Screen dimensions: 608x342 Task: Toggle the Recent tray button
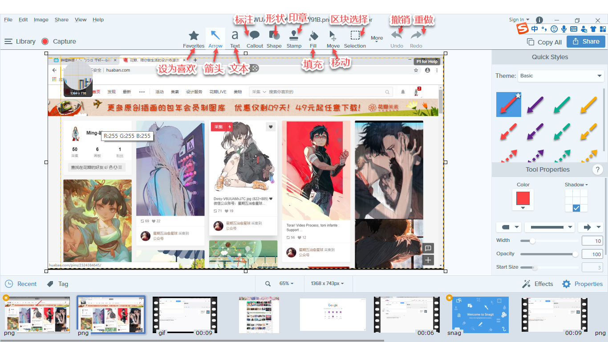click(21, 284)
